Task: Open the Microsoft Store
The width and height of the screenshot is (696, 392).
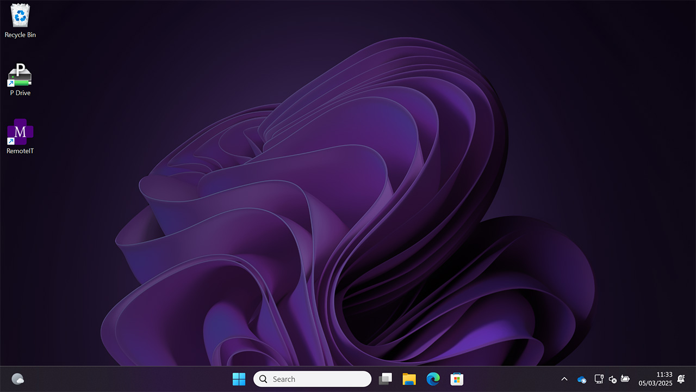Action: click(457, 378)
